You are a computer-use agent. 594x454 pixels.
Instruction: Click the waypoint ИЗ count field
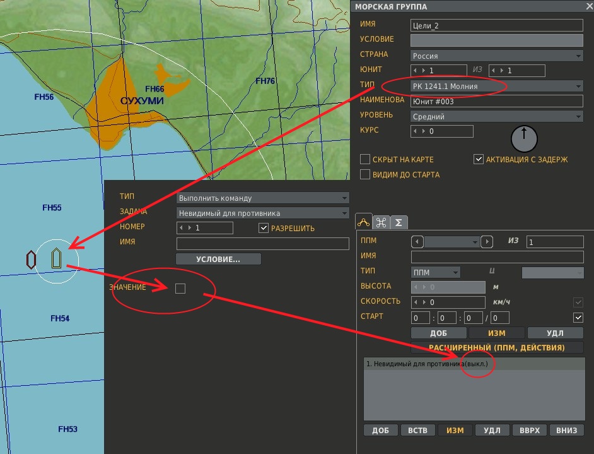tap(555, 242)
